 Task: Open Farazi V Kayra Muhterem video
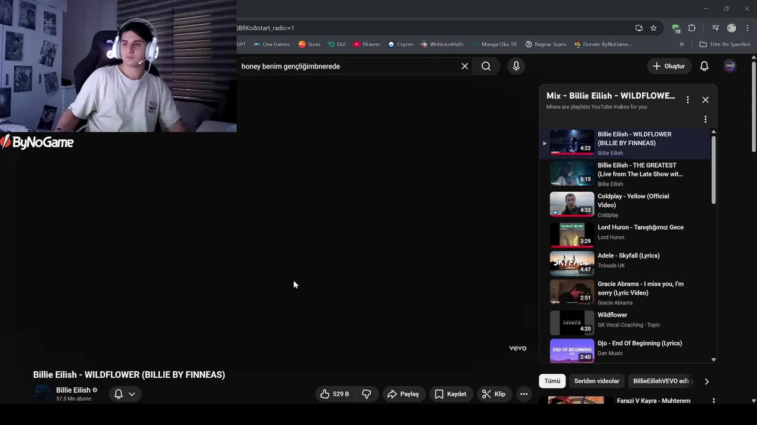click(x=654, y=401)
